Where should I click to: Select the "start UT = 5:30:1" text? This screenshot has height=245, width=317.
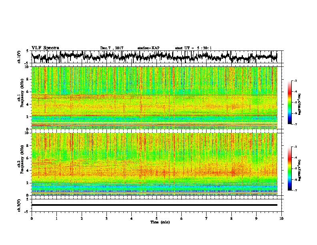[x=193, y=48]
